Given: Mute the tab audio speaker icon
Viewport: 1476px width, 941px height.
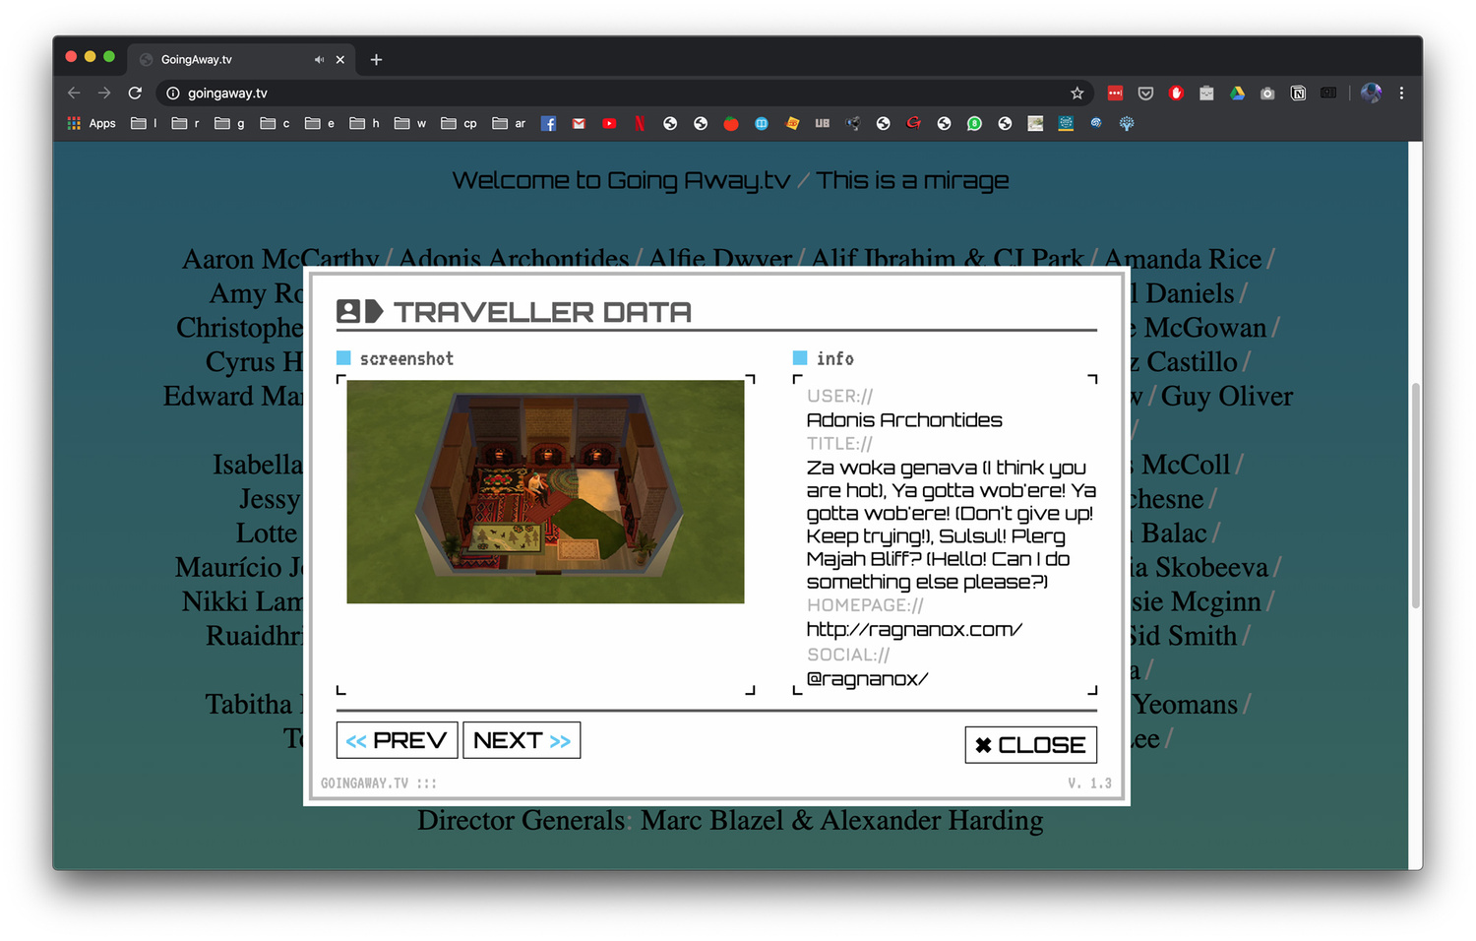Looking at the screenshot, I should point(319,60).
